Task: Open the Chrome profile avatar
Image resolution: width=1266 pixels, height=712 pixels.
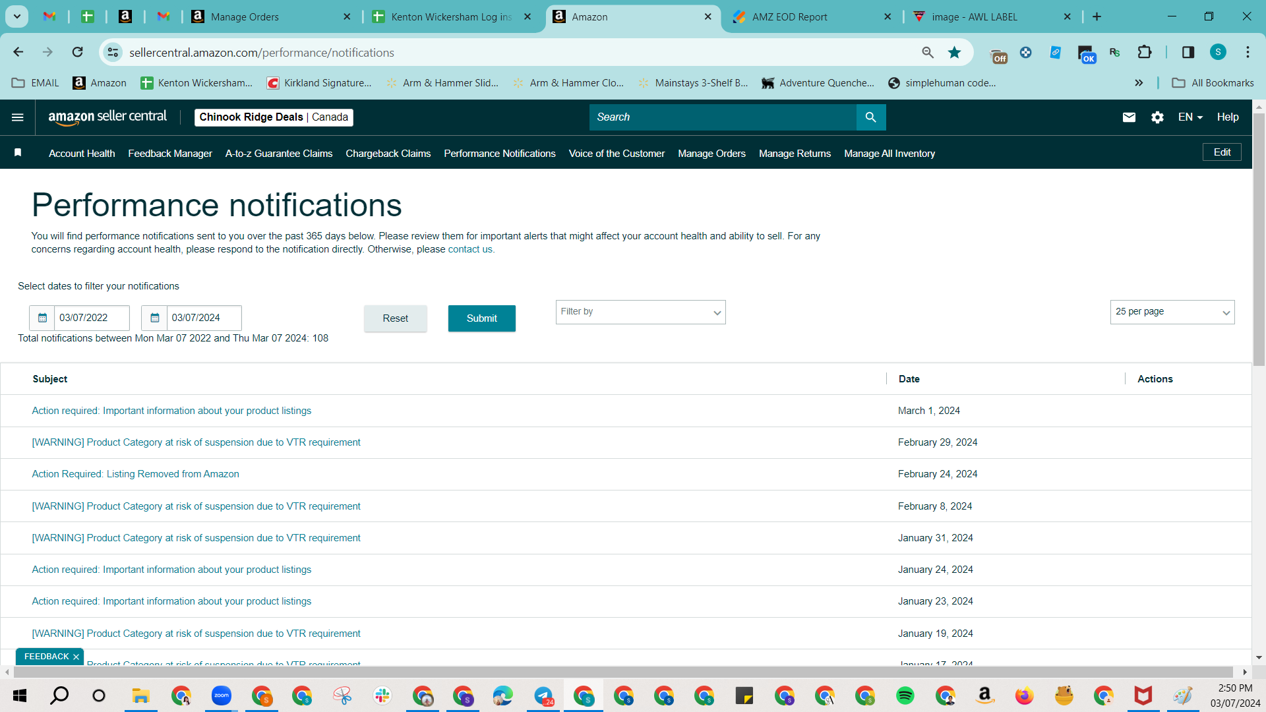Action: pos(1218,52)
